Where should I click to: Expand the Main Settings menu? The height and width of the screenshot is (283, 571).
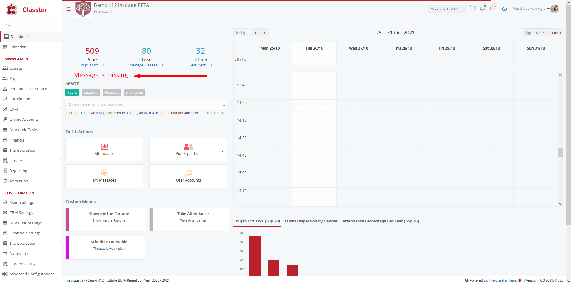[x=60, y=201]
